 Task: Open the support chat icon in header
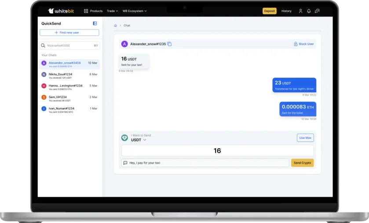(317, 11)
